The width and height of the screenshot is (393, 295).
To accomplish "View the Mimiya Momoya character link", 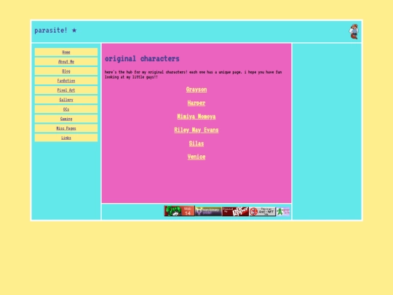I will pyautogui.click(x=196, y=117).
